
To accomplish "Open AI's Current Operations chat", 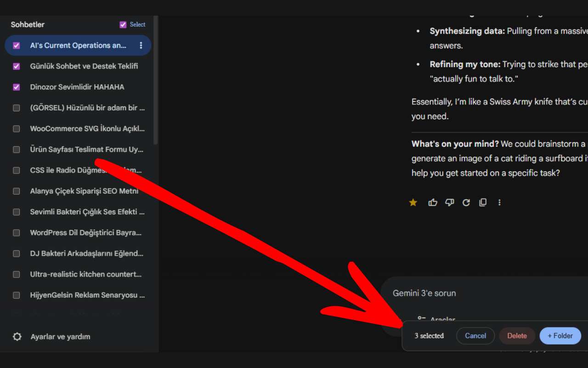I will coord(78,46).
